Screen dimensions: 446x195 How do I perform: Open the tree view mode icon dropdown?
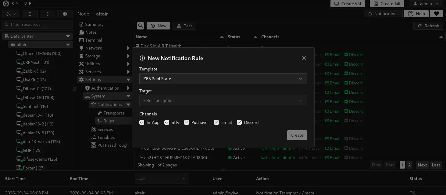[11, 14]
